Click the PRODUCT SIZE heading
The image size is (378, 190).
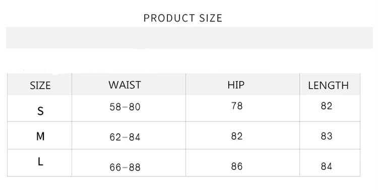tap(183, 18)
